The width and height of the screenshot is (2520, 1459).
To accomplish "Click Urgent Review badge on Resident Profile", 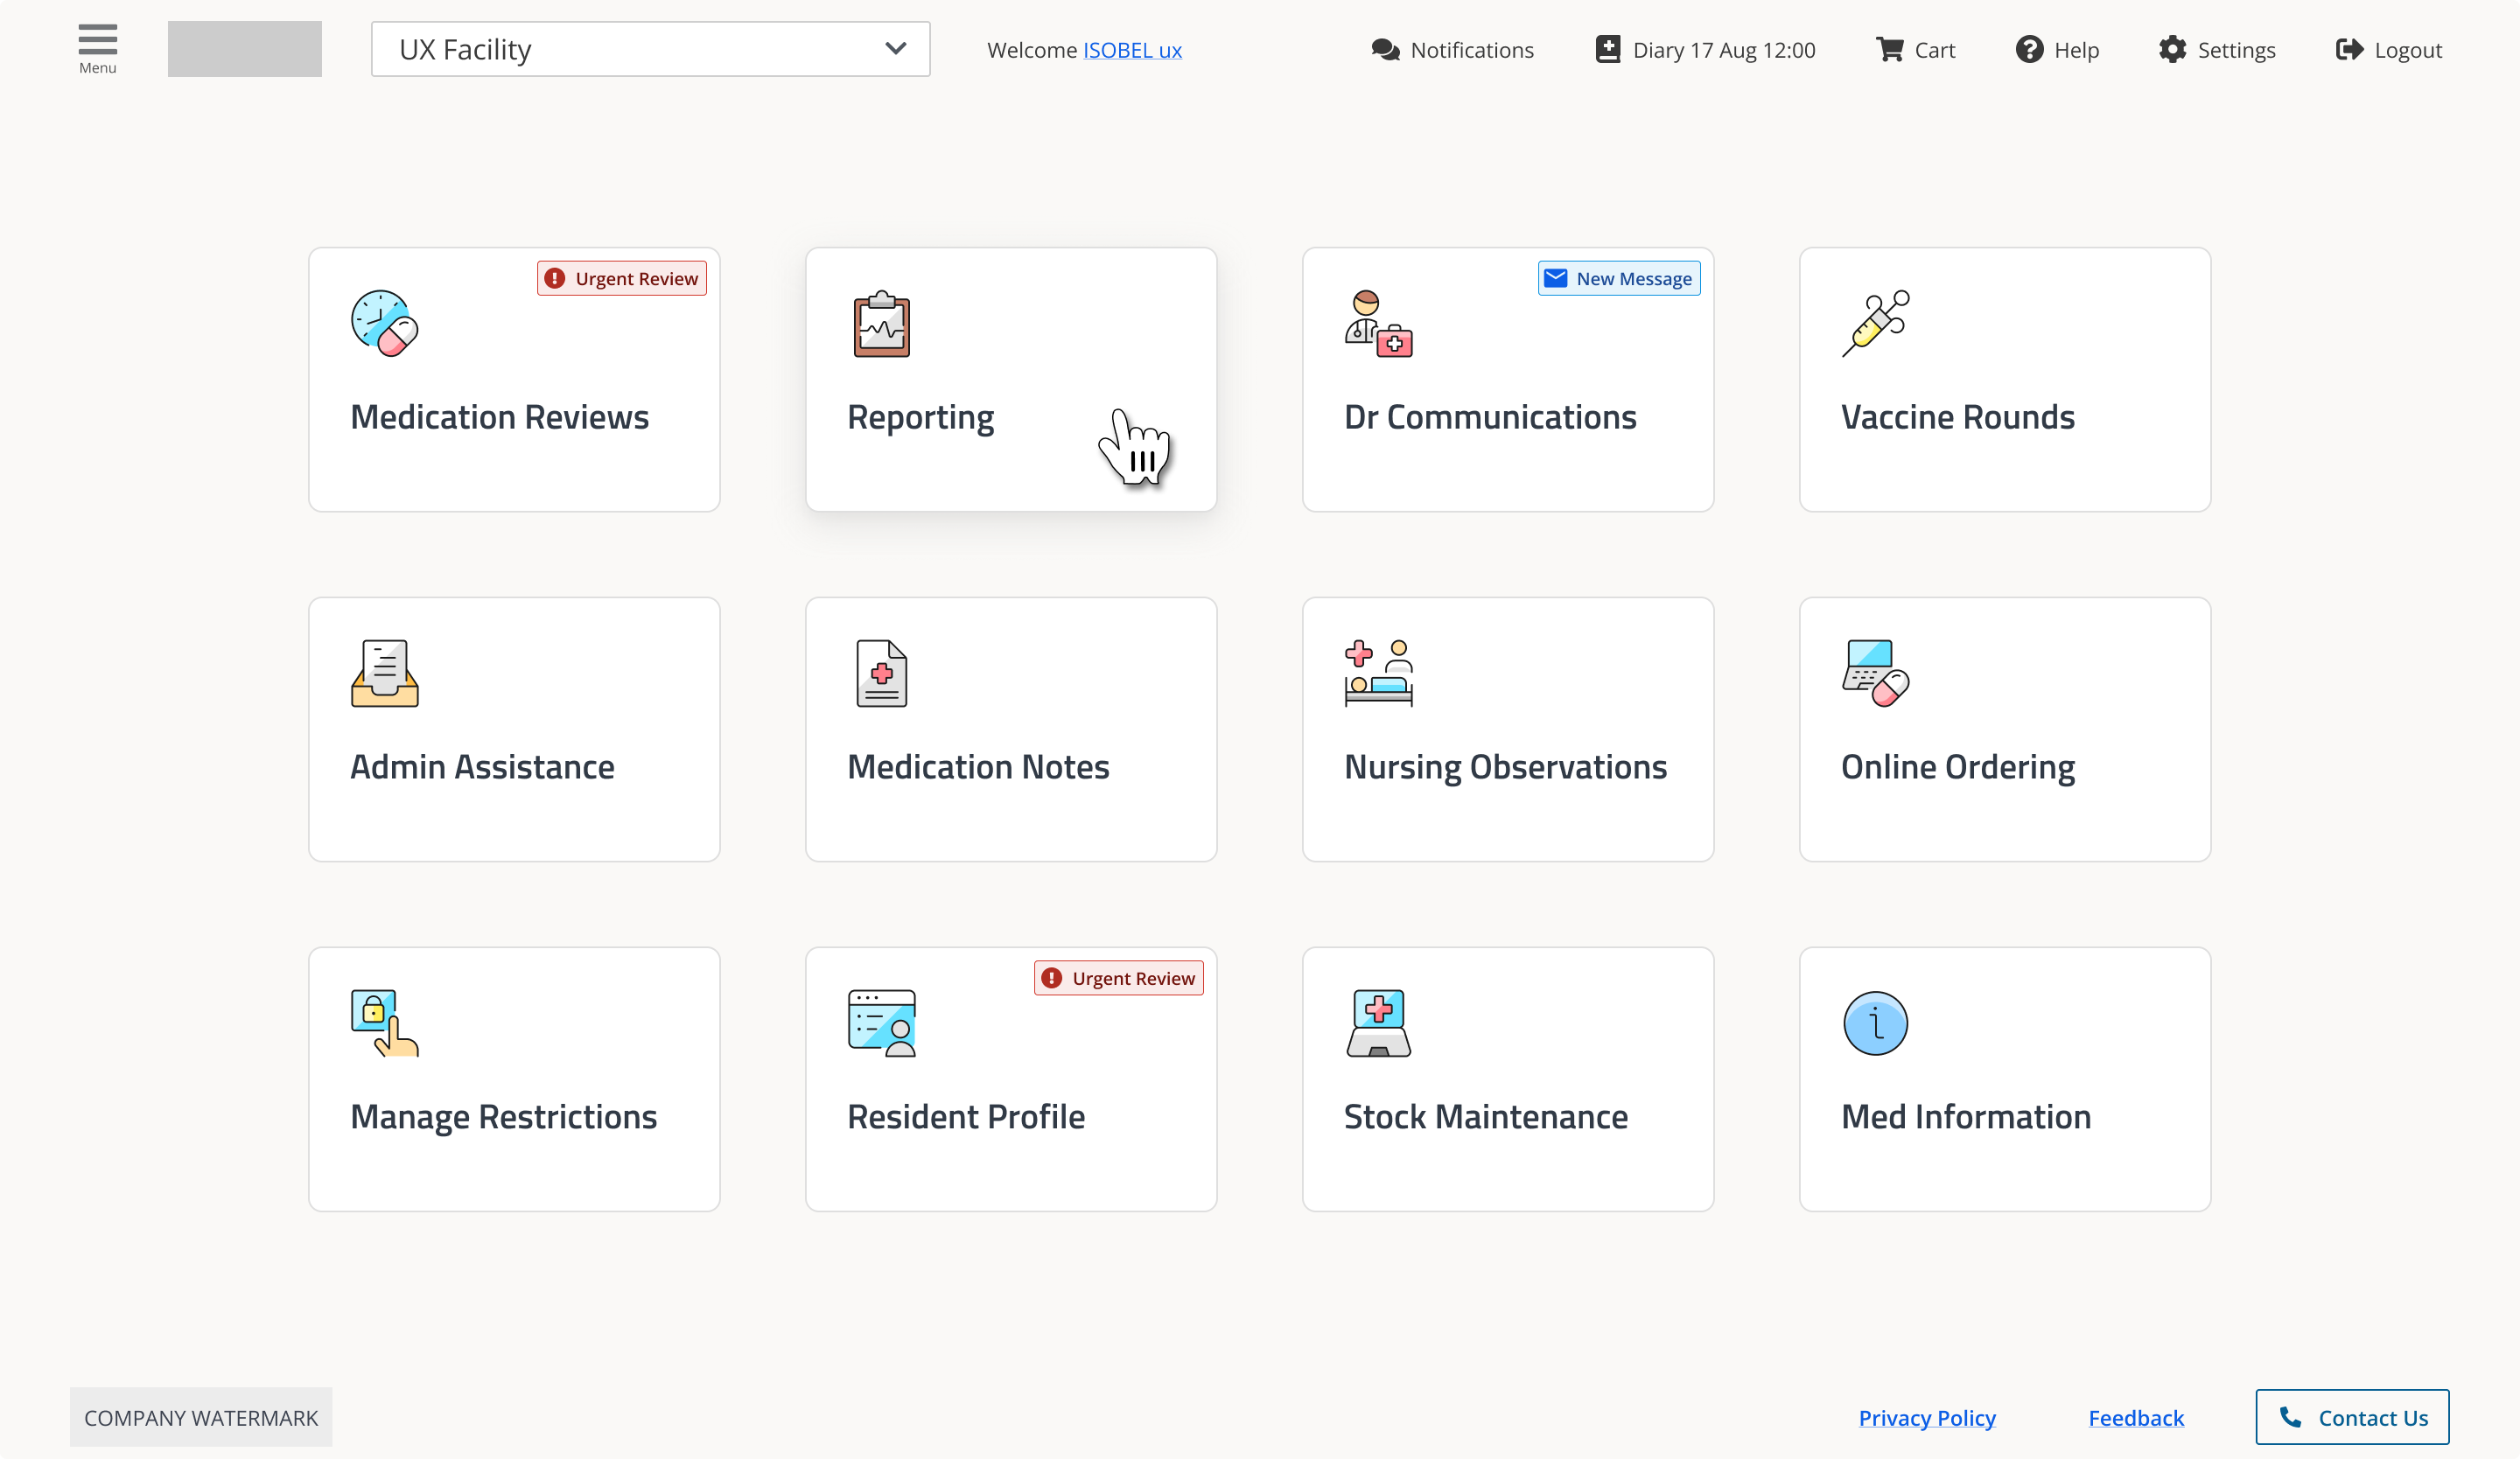I will coord(1118,978).
